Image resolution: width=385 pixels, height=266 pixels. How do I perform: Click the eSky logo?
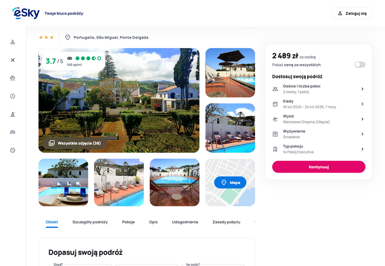[26, 13]
